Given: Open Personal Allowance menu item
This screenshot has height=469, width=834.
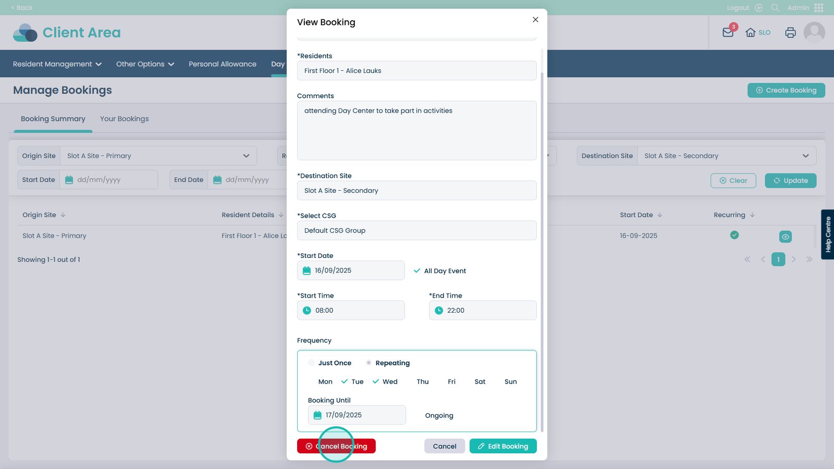Looking at the screenshot, I should coord(223,64).
